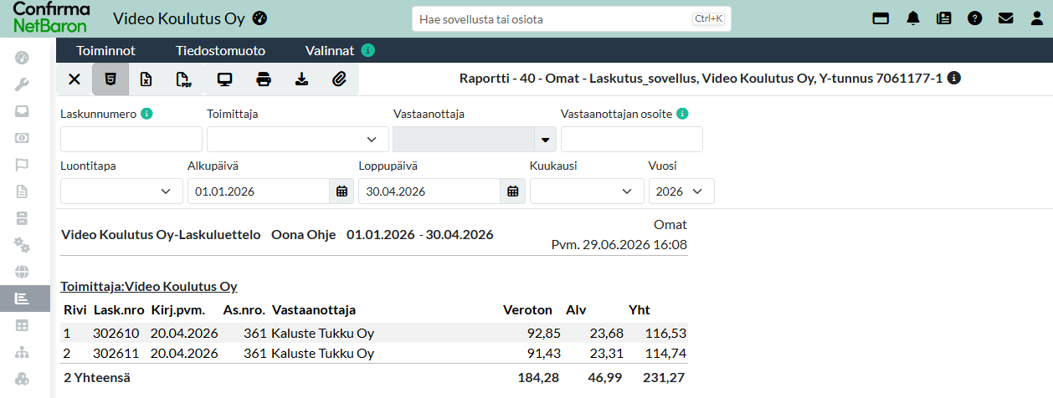
Task: Open the archive box sidebar icon
Action: [x=23, y=218]
